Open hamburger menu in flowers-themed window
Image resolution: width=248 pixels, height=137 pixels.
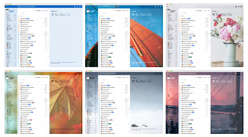pos(168,7)
